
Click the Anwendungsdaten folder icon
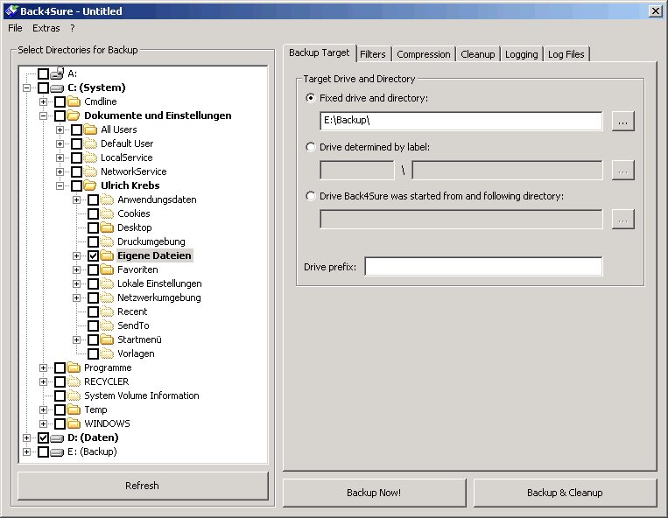point(107,199)
